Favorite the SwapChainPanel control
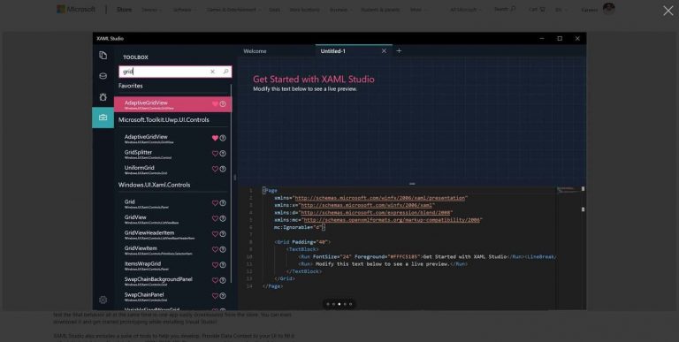The height and width of the screenshot is (342, 679). (215, 296)
